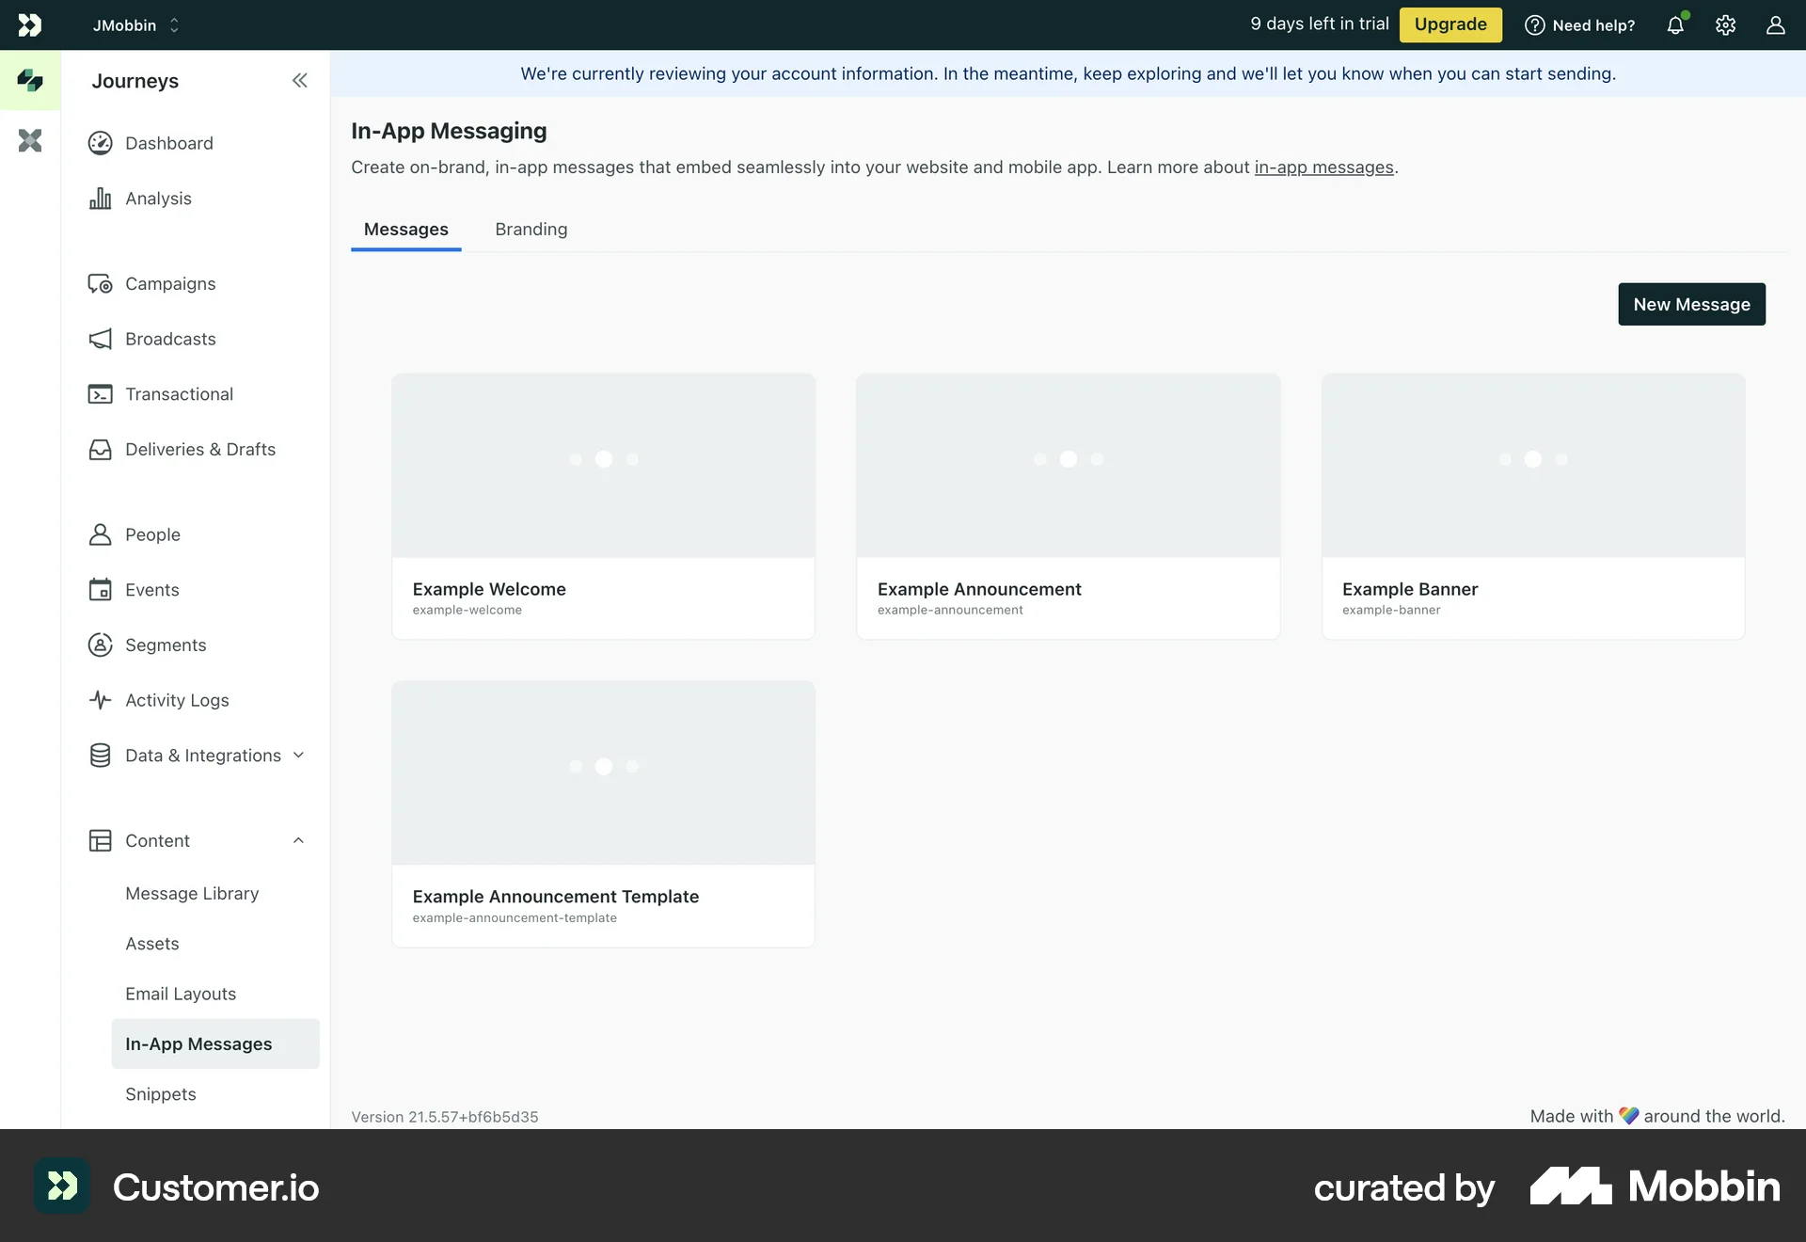
Task: Select Snippets under Content
Action: click(159, 1094)
